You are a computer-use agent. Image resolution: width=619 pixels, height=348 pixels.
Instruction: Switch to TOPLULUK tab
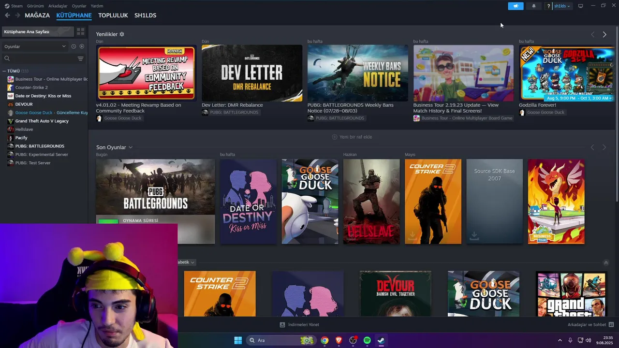tap(113, 15)
